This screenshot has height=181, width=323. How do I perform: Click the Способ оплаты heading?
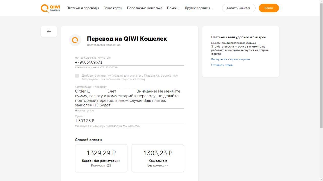[89, 140]
